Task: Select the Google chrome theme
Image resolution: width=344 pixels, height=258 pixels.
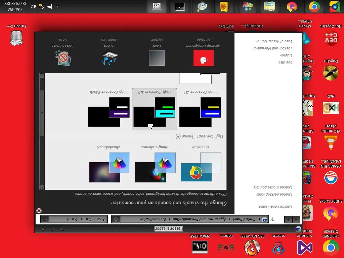Action: coord(155,165)
